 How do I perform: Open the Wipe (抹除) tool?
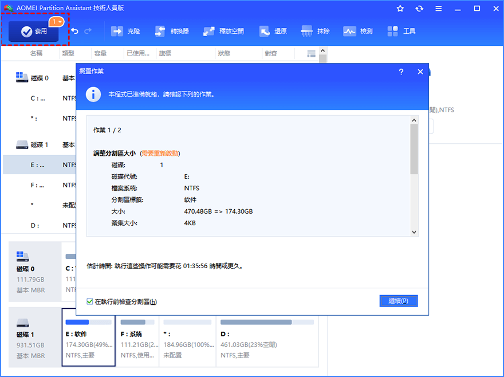316,31
